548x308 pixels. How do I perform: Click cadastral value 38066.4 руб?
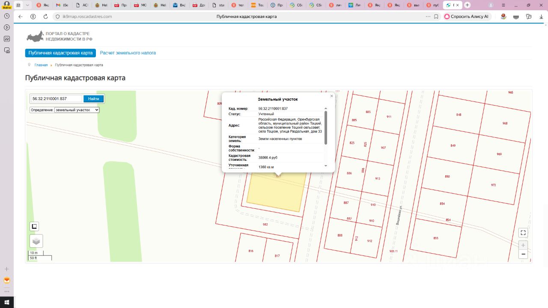click(268, 157)
